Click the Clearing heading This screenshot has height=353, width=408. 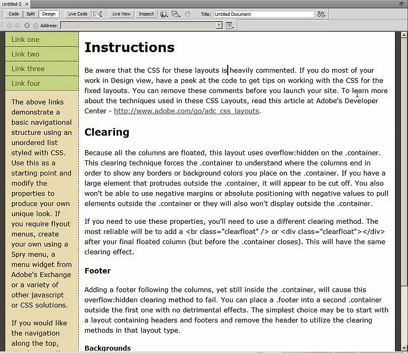coord(107,132)
